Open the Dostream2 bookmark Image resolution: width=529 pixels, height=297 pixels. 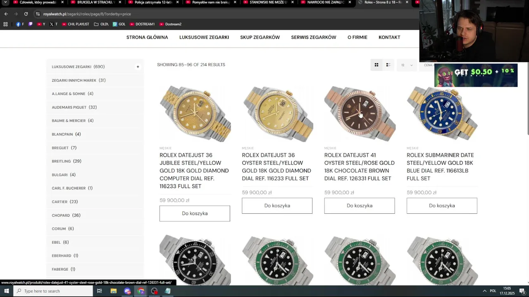(x=170, y=24)
